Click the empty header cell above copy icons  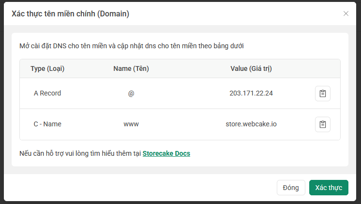point(323,69)
